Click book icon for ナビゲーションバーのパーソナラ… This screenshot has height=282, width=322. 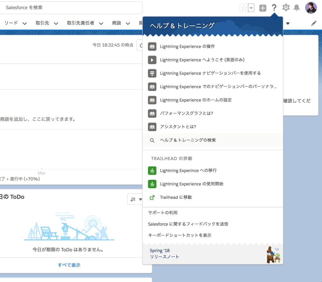(x=152, y=87)
